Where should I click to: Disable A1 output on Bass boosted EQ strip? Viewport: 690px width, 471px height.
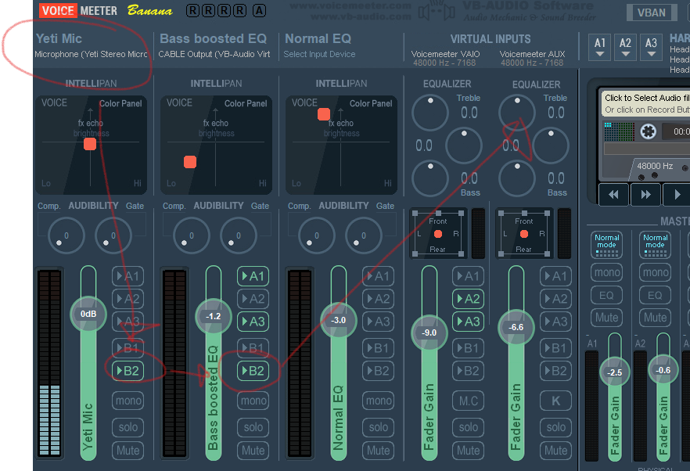pos(253,276)
